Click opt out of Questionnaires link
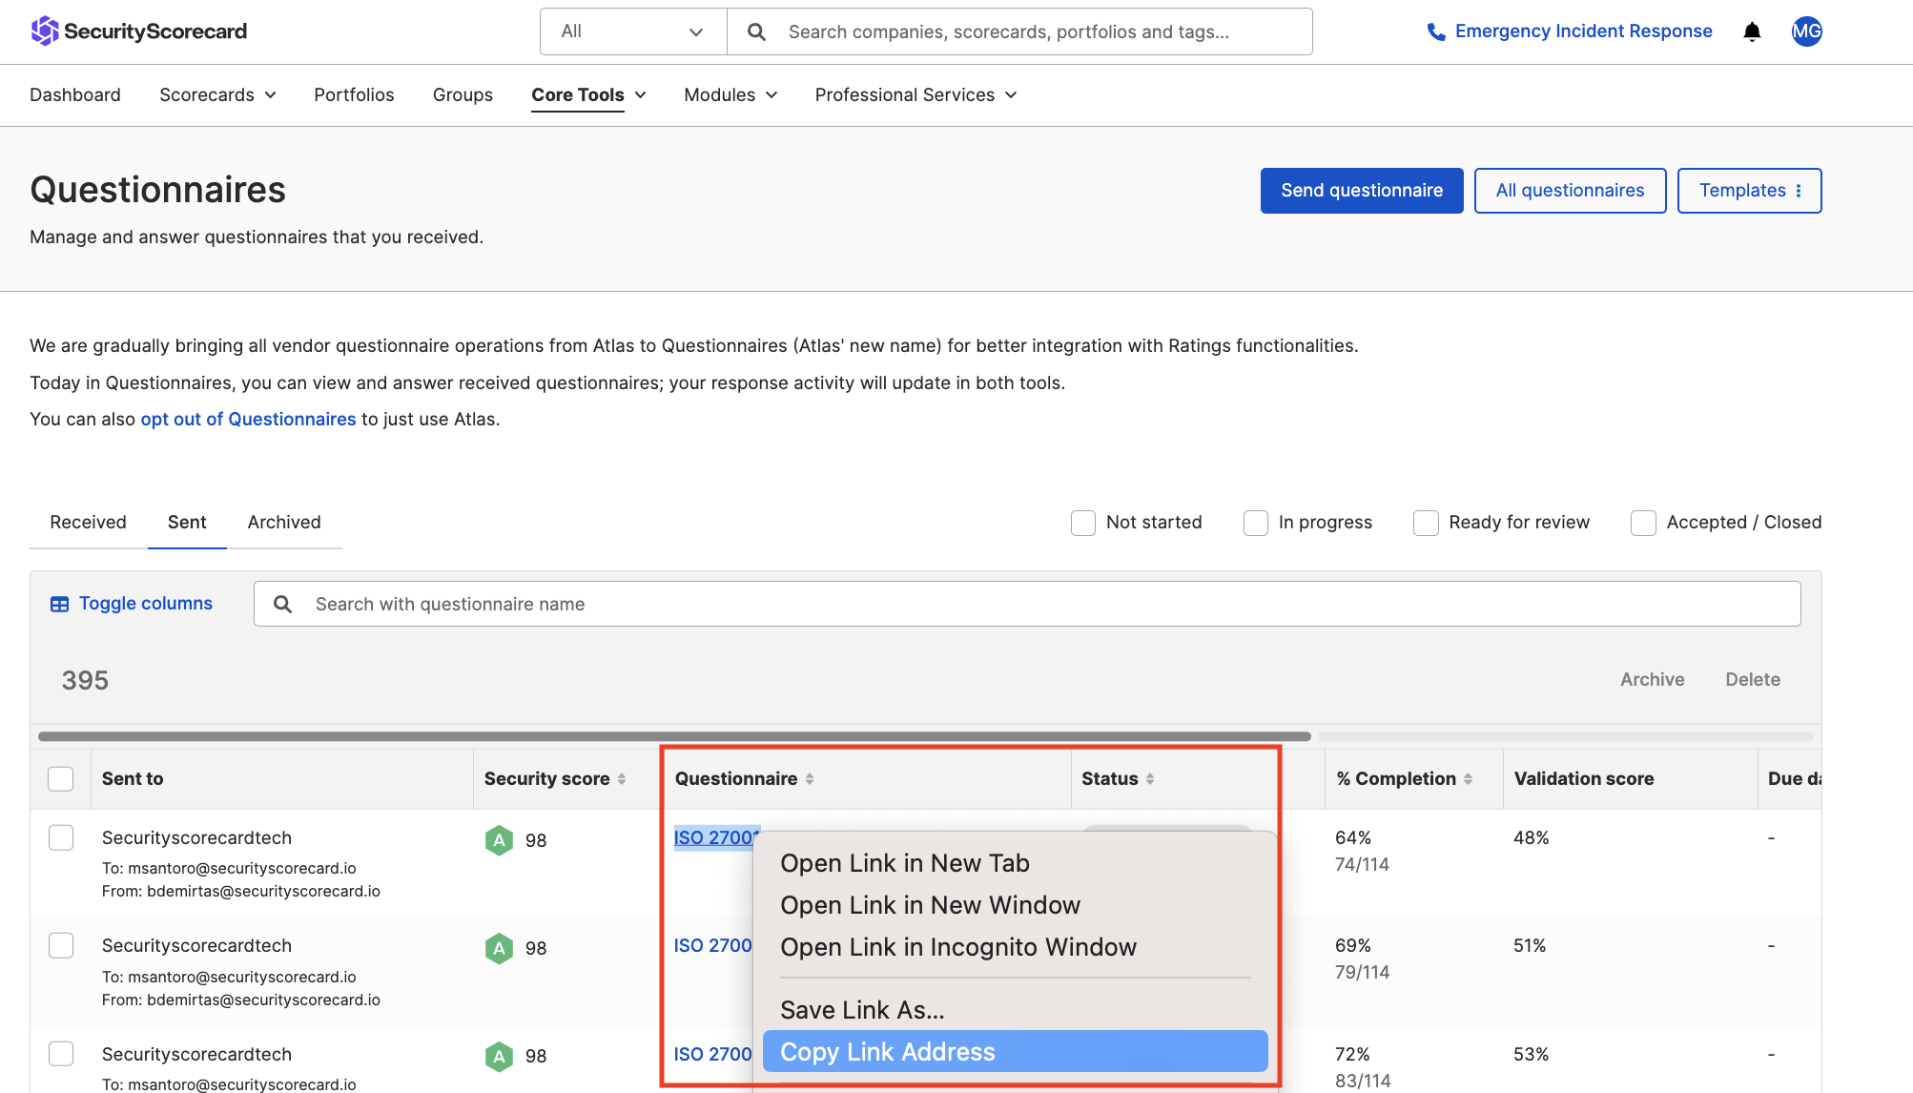 (248, 420)
